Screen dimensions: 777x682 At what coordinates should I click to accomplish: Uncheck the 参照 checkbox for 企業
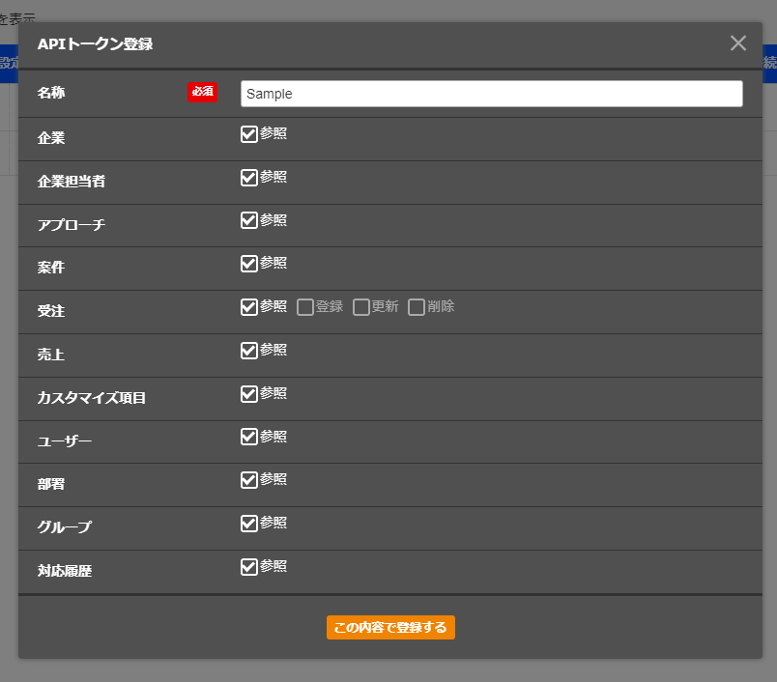(x=249, y=133)
